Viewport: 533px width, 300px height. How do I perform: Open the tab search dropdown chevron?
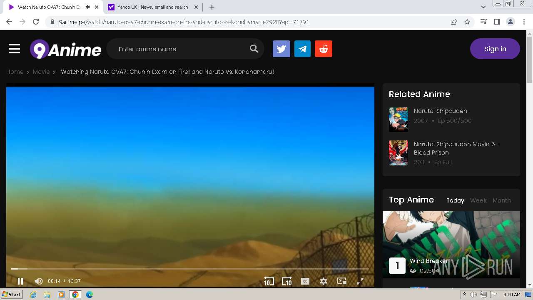coord(483,7)
